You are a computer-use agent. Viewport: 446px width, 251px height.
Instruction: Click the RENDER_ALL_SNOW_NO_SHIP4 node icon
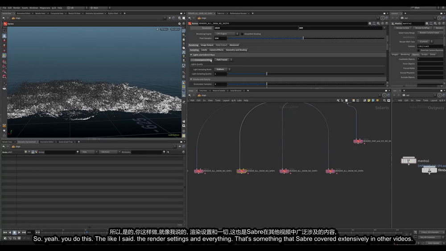(x=241, y=171)
